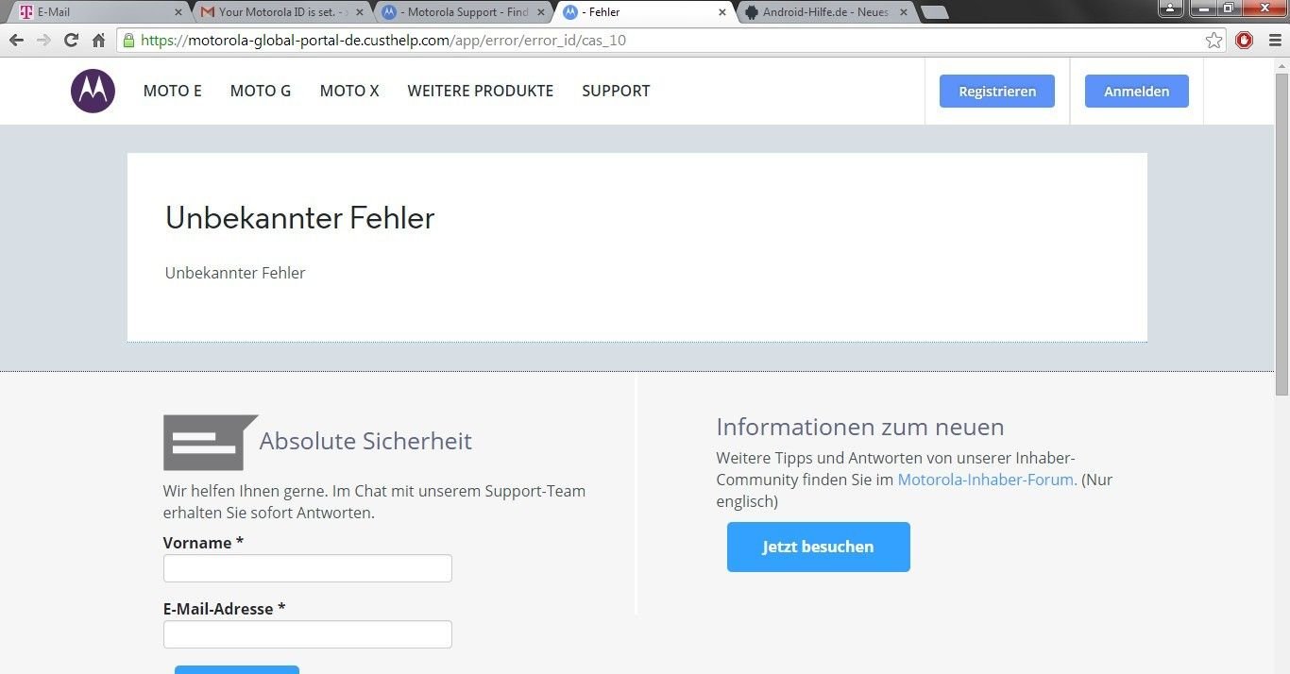Viewport: 1290px width, 674px height.
Task: Close the Fehler tab
Action: click(722, 12)
